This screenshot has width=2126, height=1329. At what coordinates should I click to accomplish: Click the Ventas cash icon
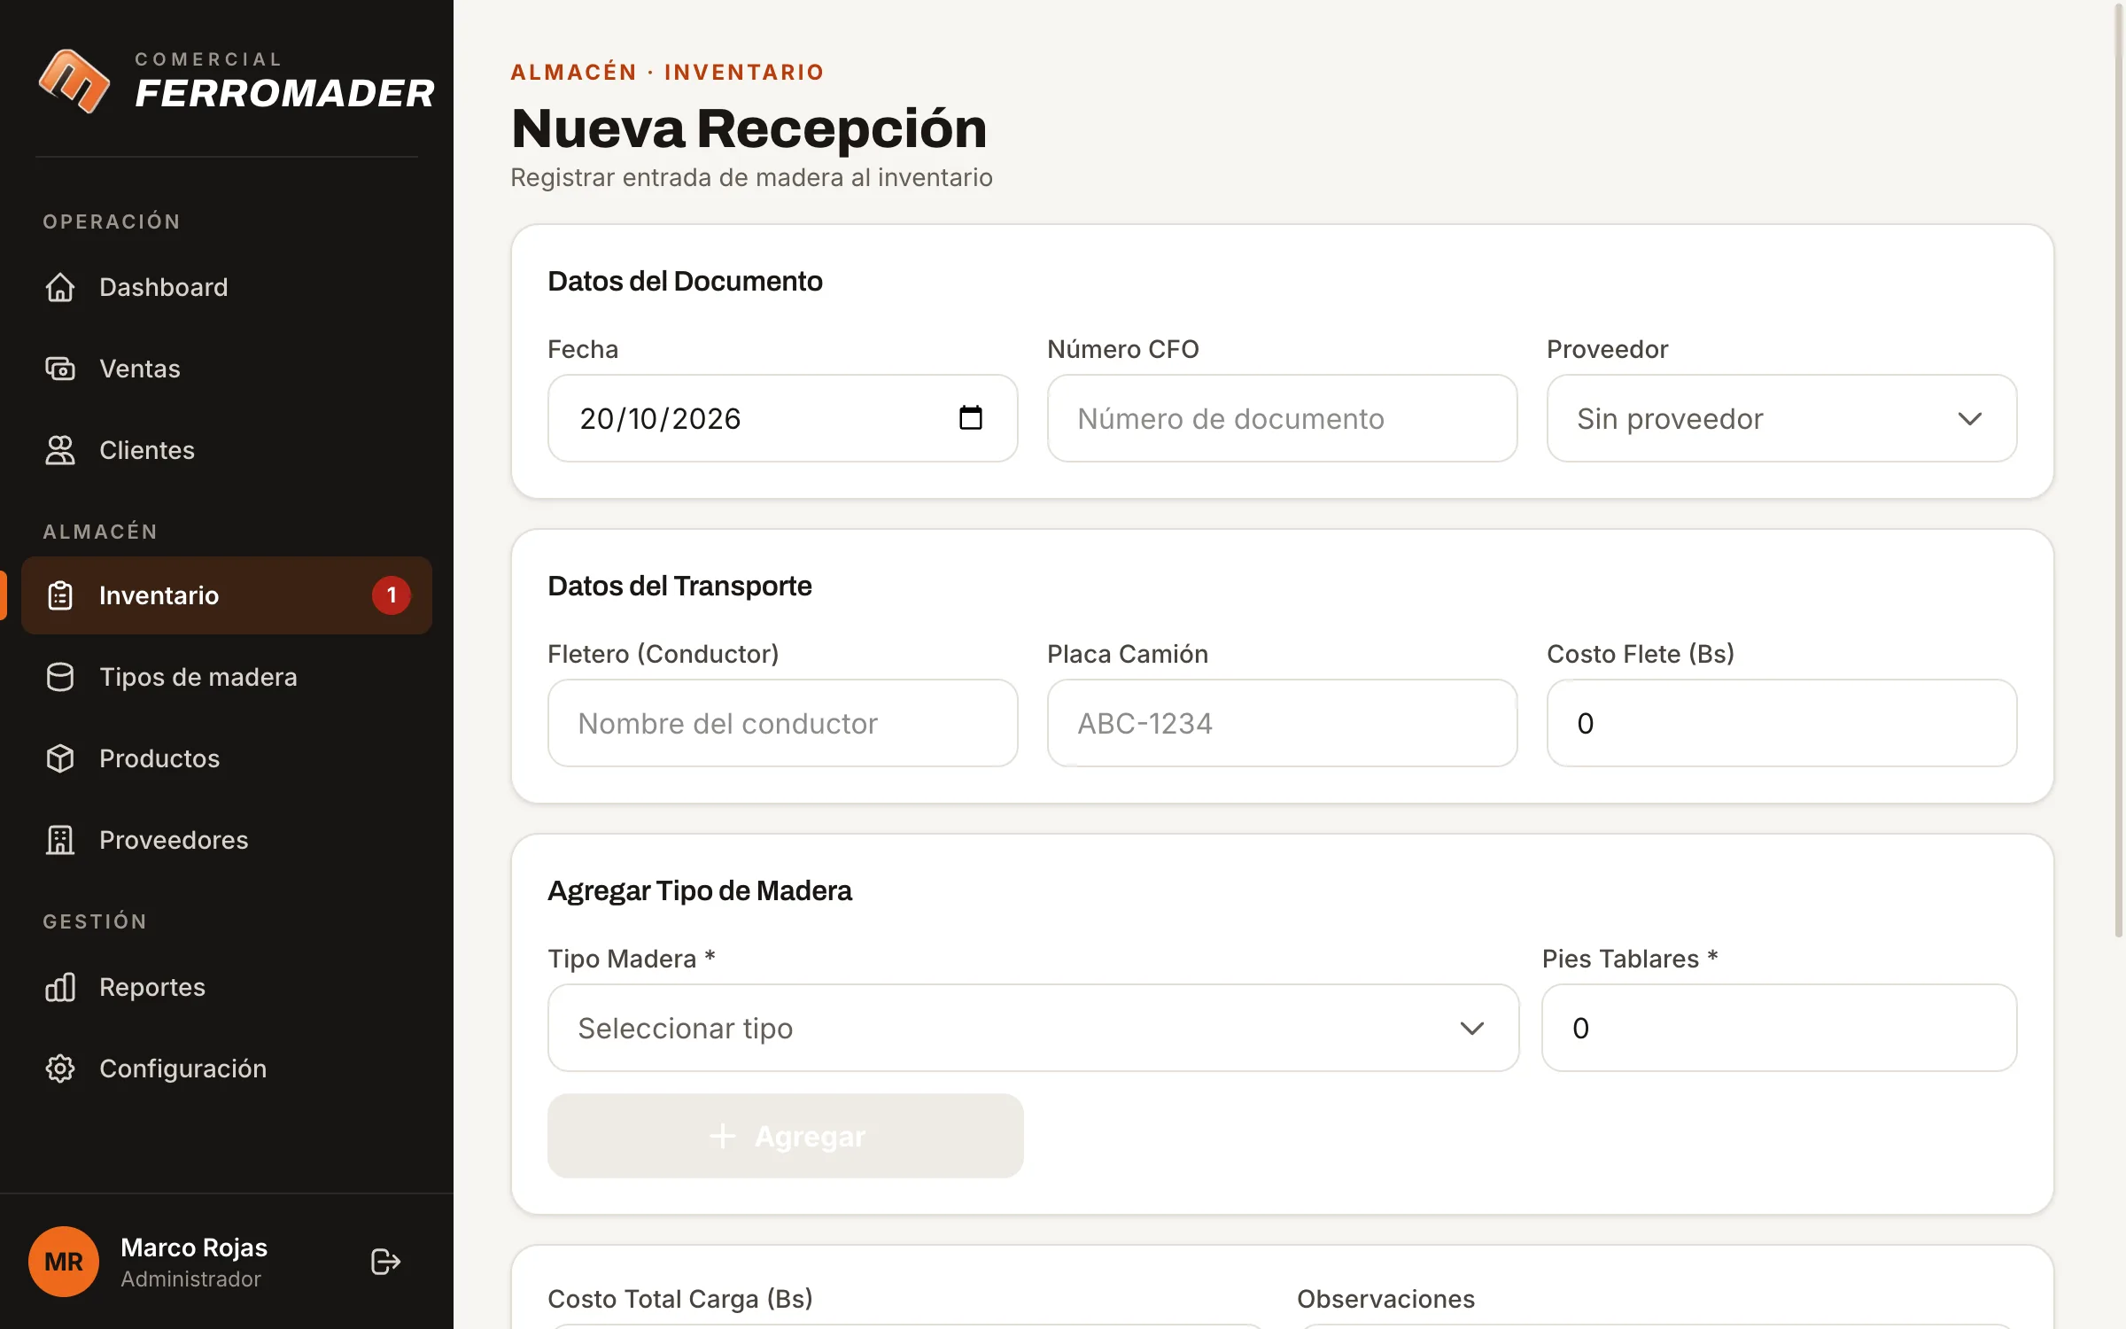pyautogui.click(x=60, y=369)
